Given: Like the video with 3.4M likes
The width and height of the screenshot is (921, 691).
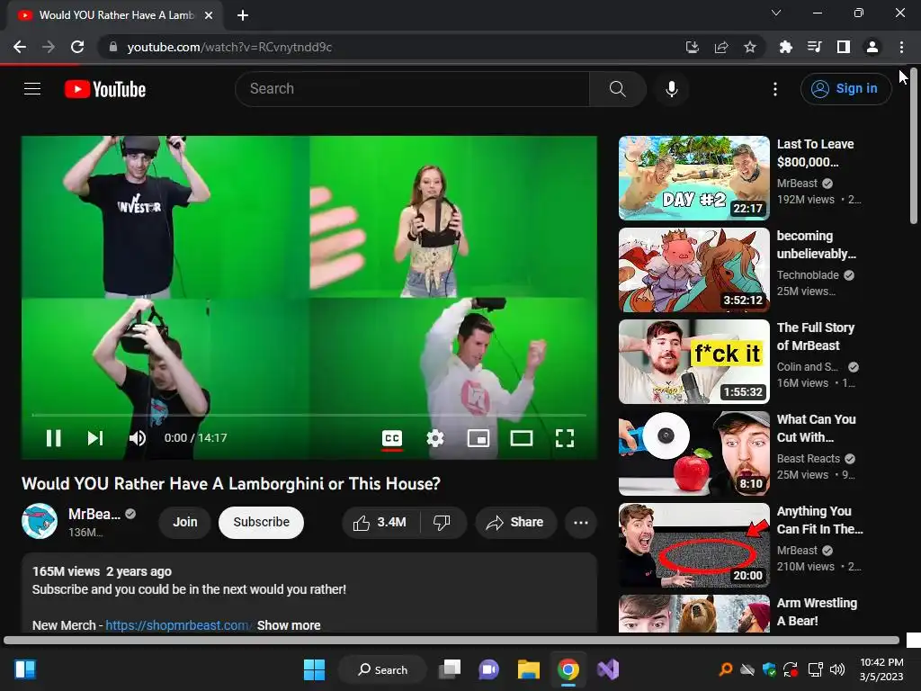Looking at the screenshot, I should click(380, 522).
